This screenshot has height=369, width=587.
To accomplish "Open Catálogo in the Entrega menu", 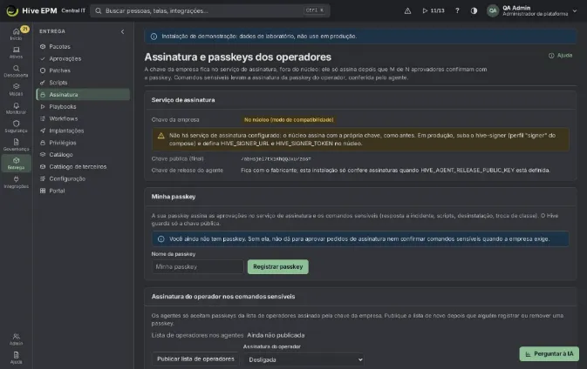I will pos(83,155).
